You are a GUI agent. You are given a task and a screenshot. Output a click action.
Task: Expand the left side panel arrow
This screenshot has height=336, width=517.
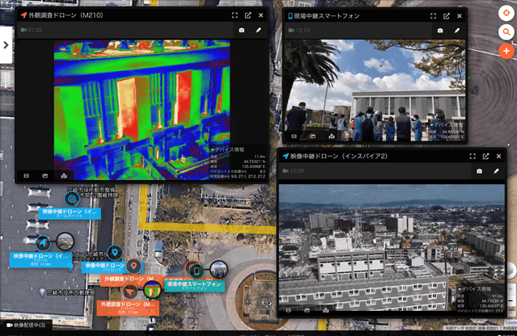[5, 45]
